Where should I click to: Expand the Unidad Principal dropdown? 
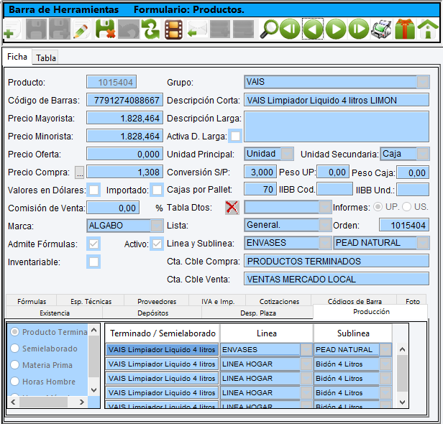click(286, 154)
